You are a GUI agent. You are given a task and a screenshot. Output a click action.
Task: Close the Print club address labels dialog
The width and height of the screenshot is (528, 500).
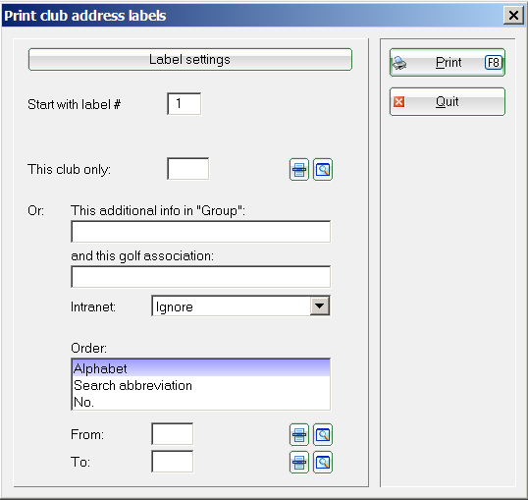pyautogui.click(x=513, y=15)
